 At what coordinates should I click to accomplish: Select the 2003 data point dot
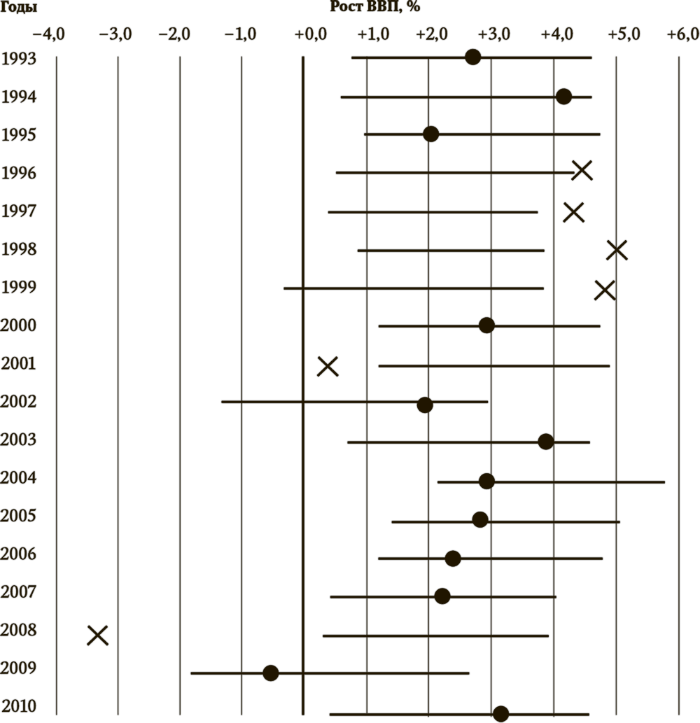(545, 441)
